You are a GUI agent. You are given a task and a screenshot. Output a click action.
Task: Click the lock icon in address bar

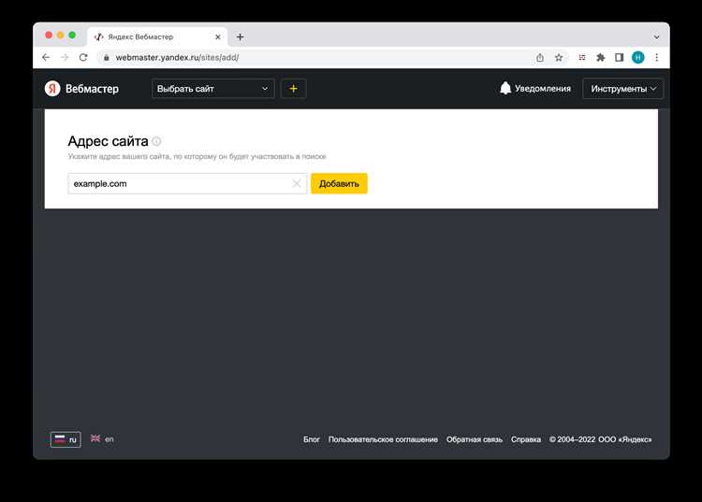(x=106, y=58)
